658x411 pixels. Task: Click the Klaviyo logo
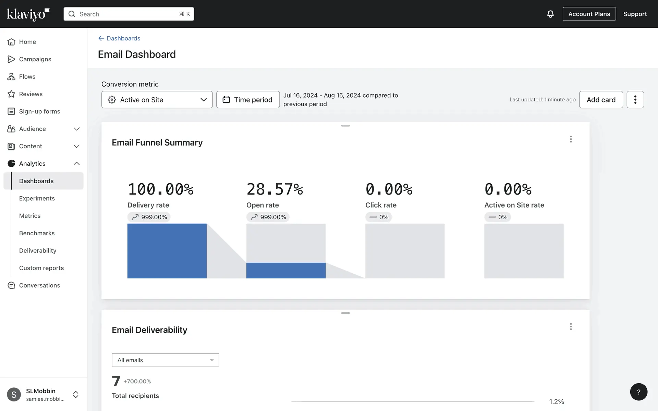coord(28,14)
